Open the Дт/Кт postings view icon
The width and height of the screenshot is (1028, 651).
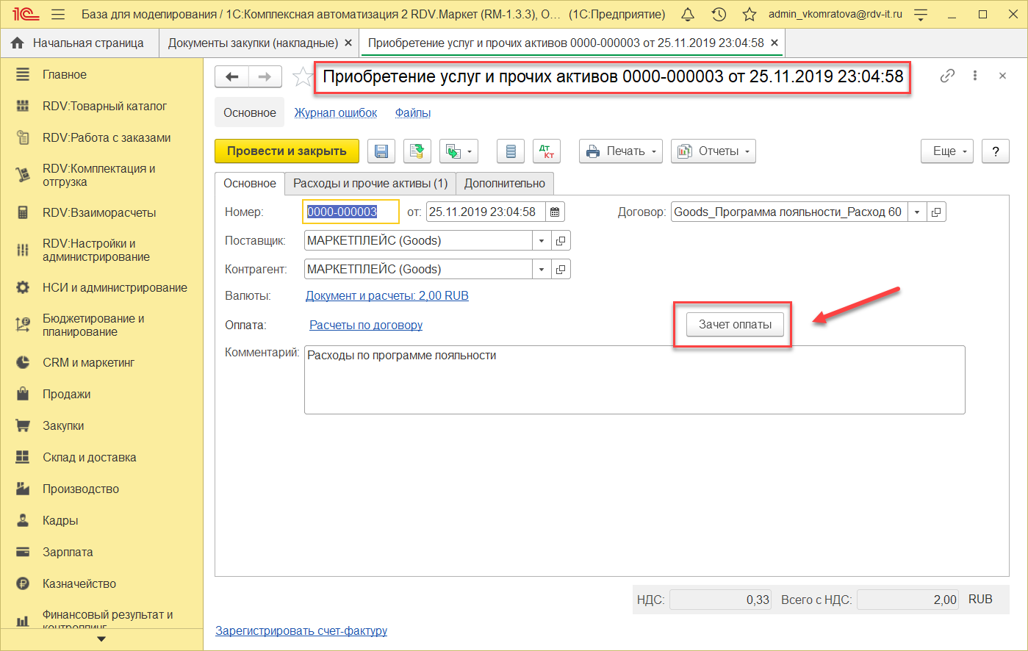tap(546, 151)
